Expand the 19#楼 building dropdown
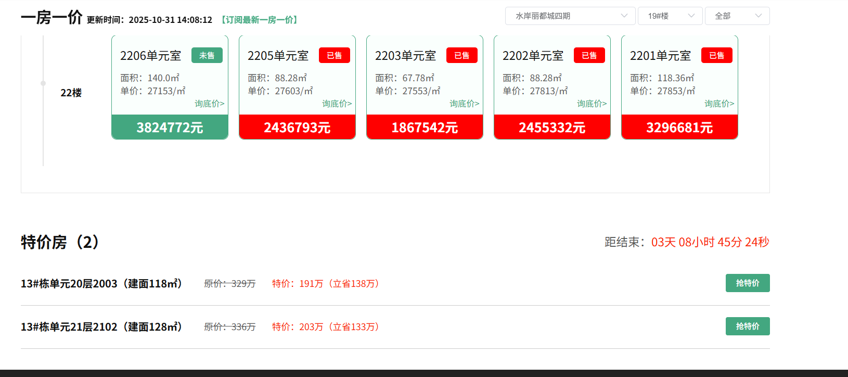 670,16
